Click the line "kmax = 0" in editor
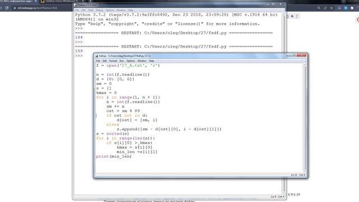This screenshot has height=202, width=359. tap(107, 93)
